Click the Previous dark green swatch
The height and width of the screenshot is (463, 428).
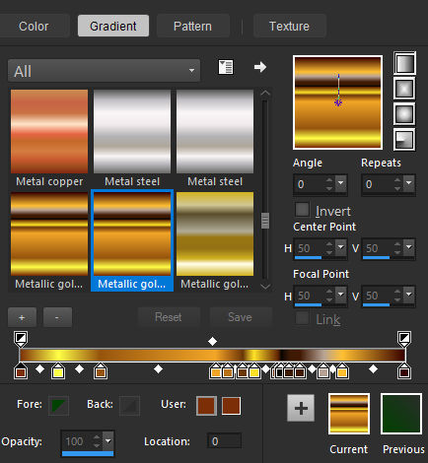click(x=401, y=414)
